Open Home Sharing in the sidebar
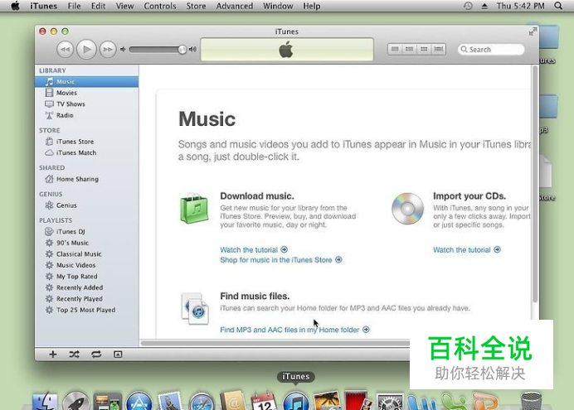Image resolution: width=574 pixels, height=410 pixels. coord(87,179)
